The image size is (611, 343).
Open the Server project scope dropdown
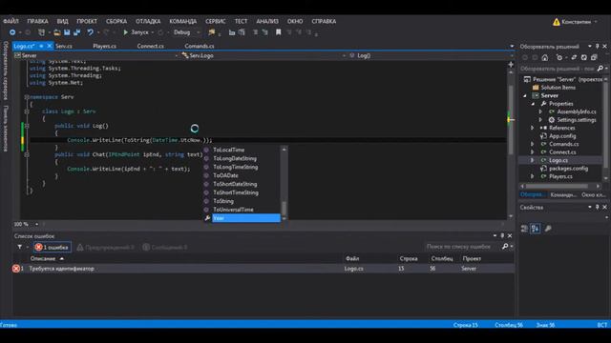[95, 55]
